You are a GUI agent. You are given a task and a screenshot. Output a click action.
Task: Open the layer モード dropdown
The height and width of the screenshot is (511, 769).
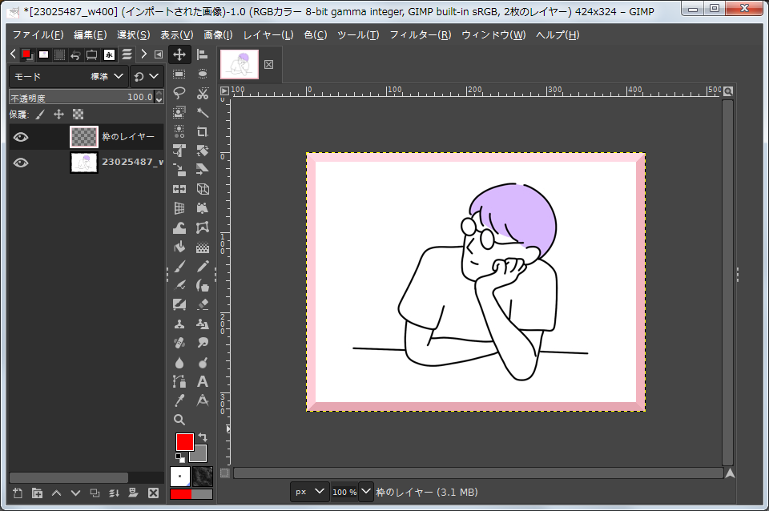point(69,77)
